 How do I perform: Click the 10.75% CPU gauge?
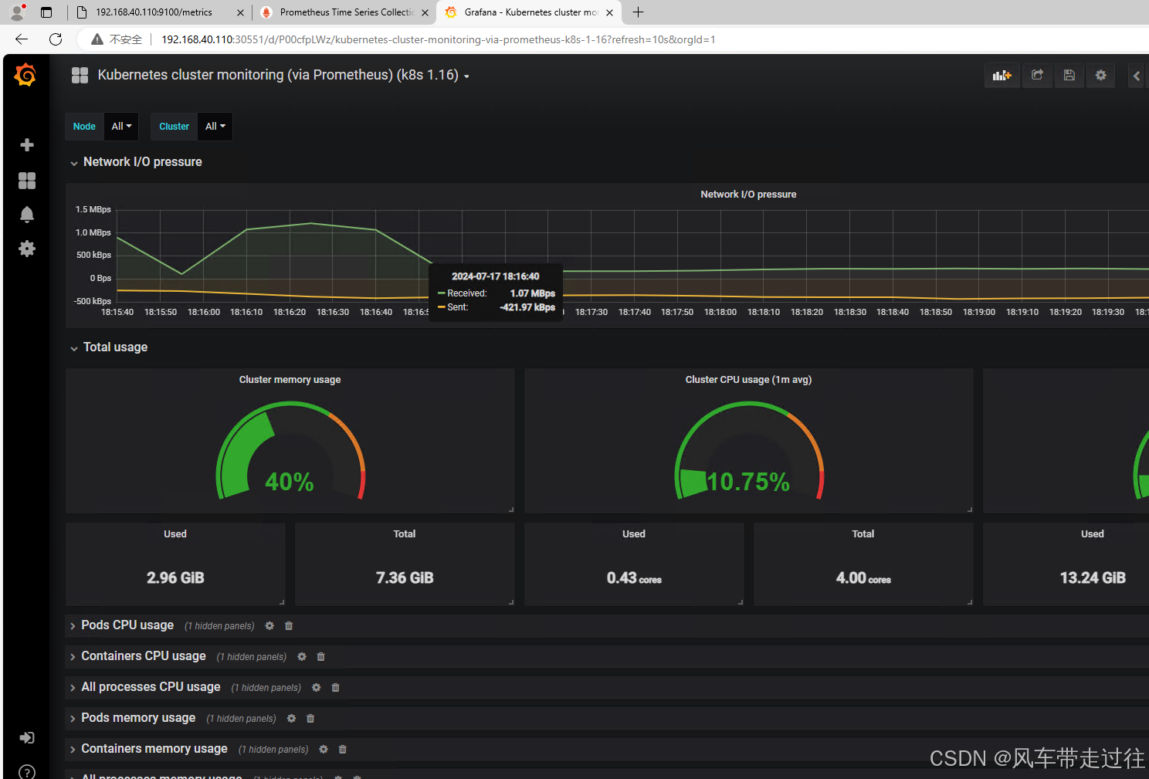pyautogui.click(x=748, y=451)
